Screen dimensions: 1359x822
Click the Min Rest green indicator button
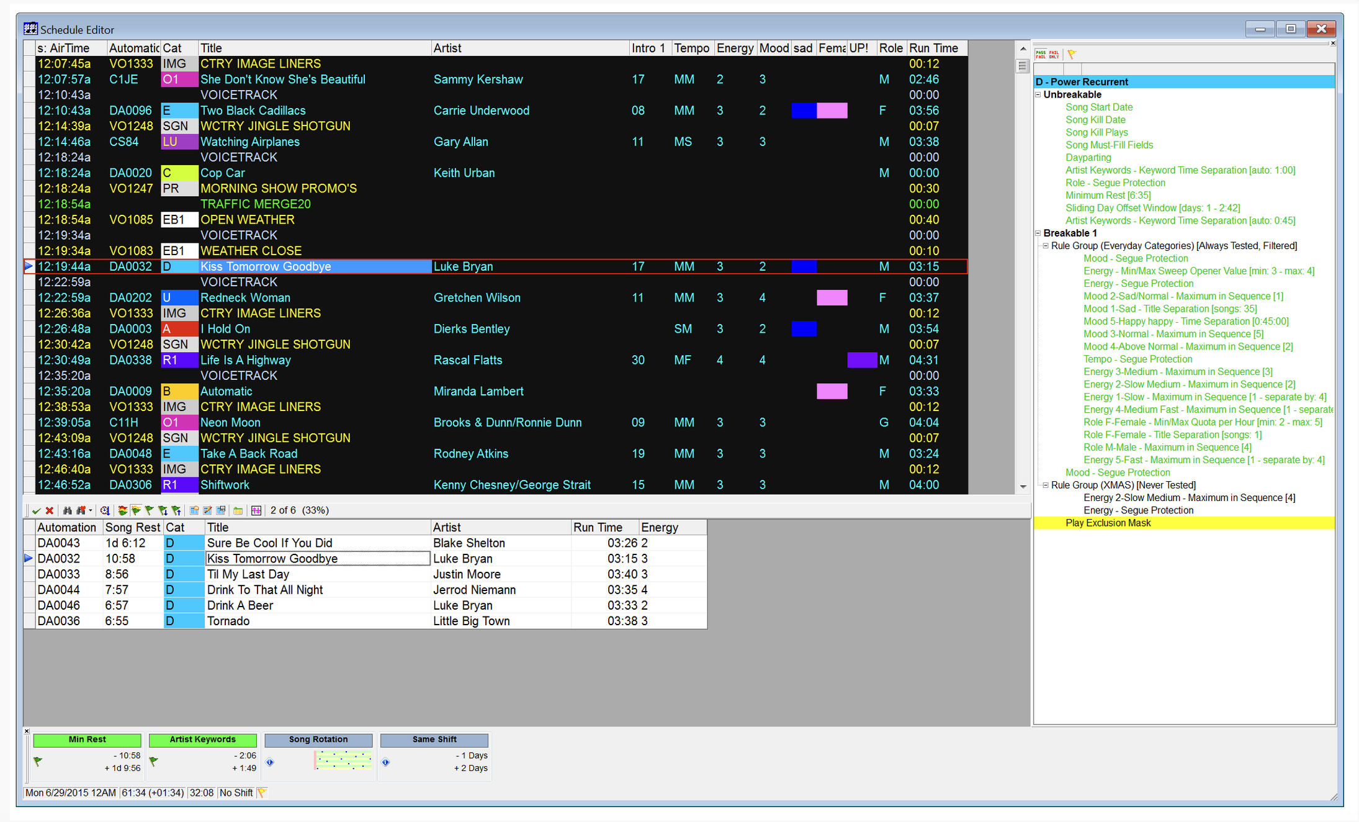coord(87,739)
